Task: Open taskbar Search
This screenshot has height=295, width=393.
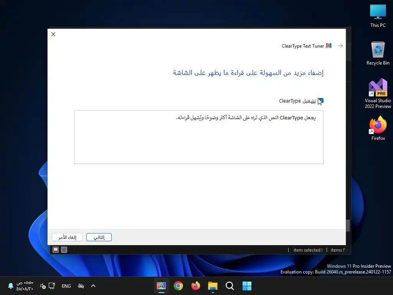Action: [x=230, y=286]
